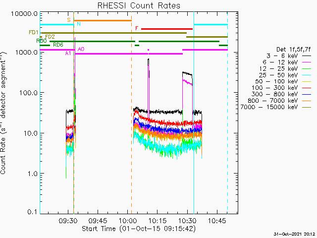Select the '12 - 25 keV' legend label

coord(278,69)
